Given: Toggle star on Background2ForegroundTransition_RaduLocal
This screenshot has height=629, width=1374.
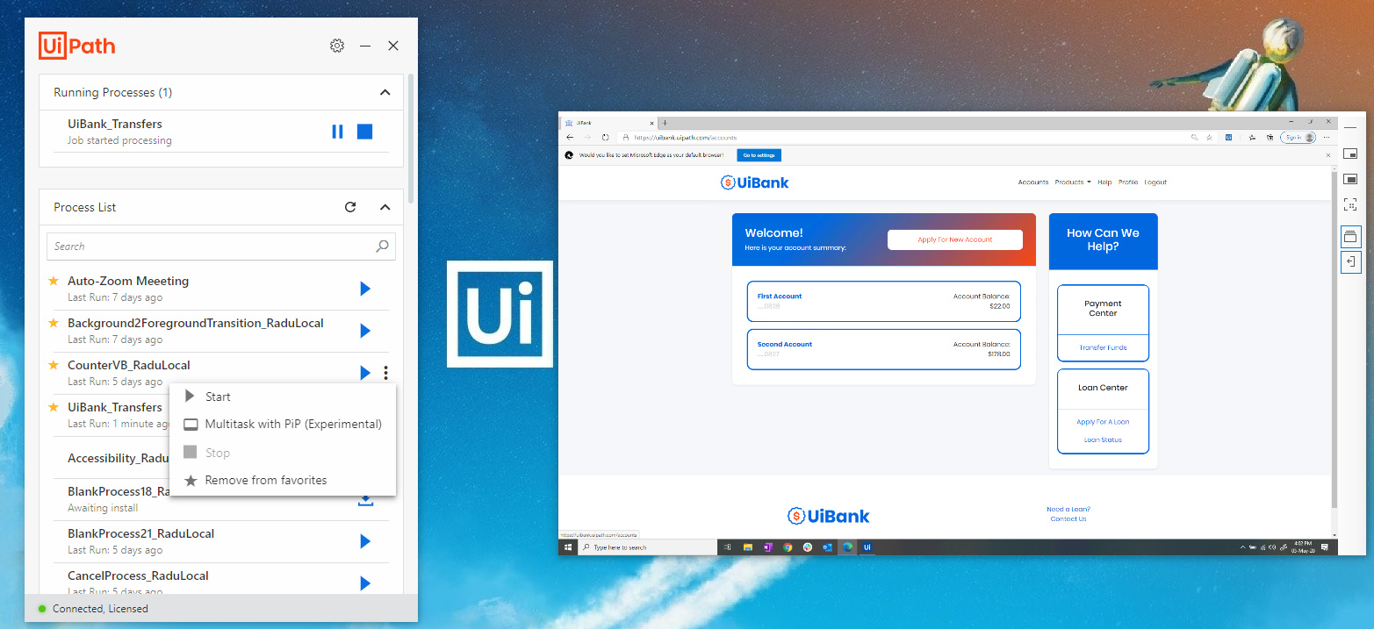Looking at the screenshot, I should coord(54,323).
